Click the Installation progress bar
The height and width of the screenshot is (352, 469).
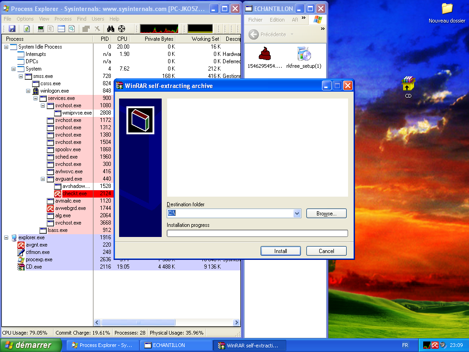coord(257,233)
